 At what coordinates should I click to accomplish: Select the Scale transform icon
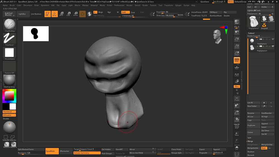click(68, 14)
